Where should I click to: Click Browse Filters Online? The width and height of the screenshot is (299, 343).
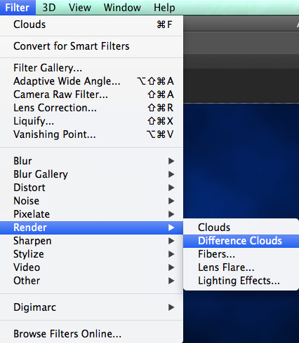click(91, 334)
